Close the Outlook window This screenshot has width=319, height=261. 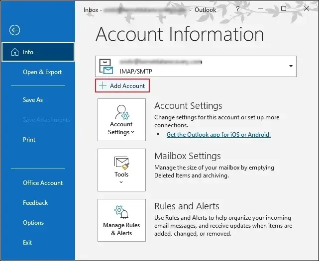307,8
